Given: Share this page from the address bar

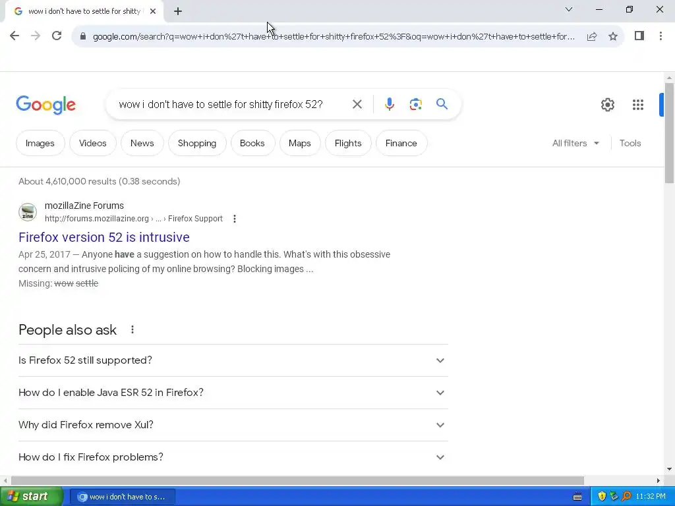Looking at the screenshot, I should [x=592, y=36].
